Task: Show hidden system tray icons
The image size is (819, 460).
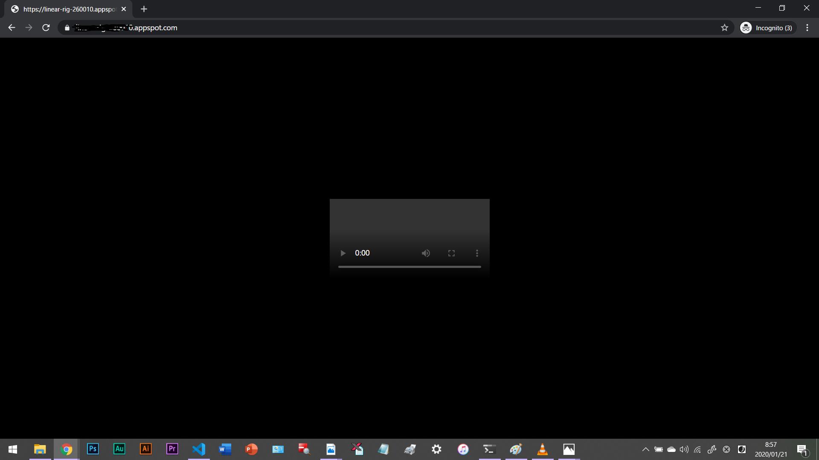Action: coord(645,449)
